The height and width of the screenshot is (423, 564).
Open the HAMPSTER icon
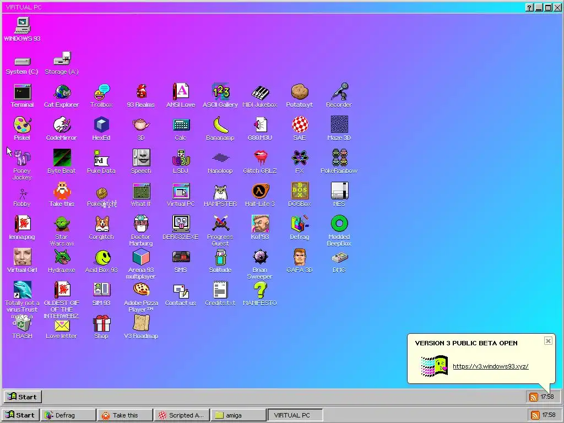pyautogui.click(x=220, y=194)
